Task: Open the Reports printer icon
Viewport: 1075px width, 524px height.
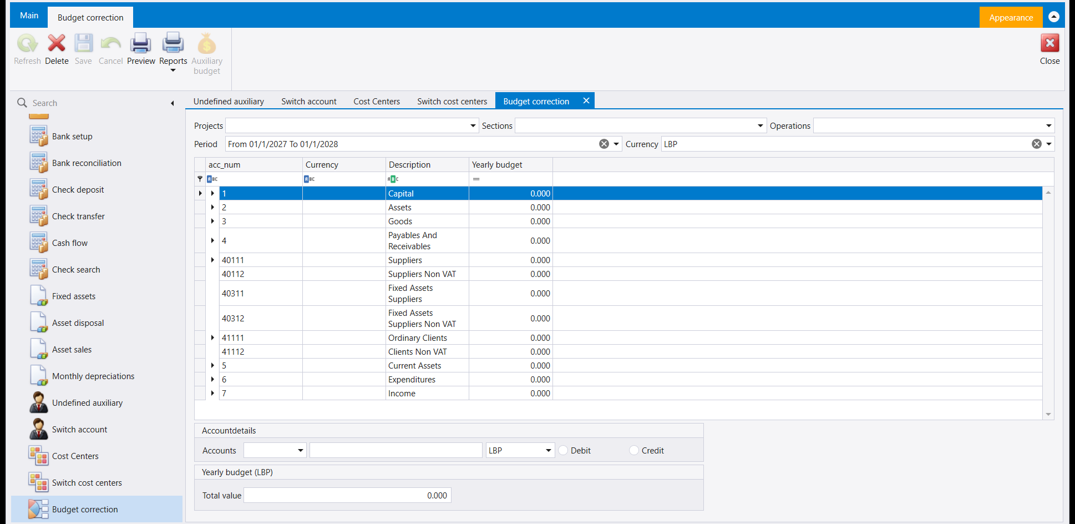Action: 173,43
